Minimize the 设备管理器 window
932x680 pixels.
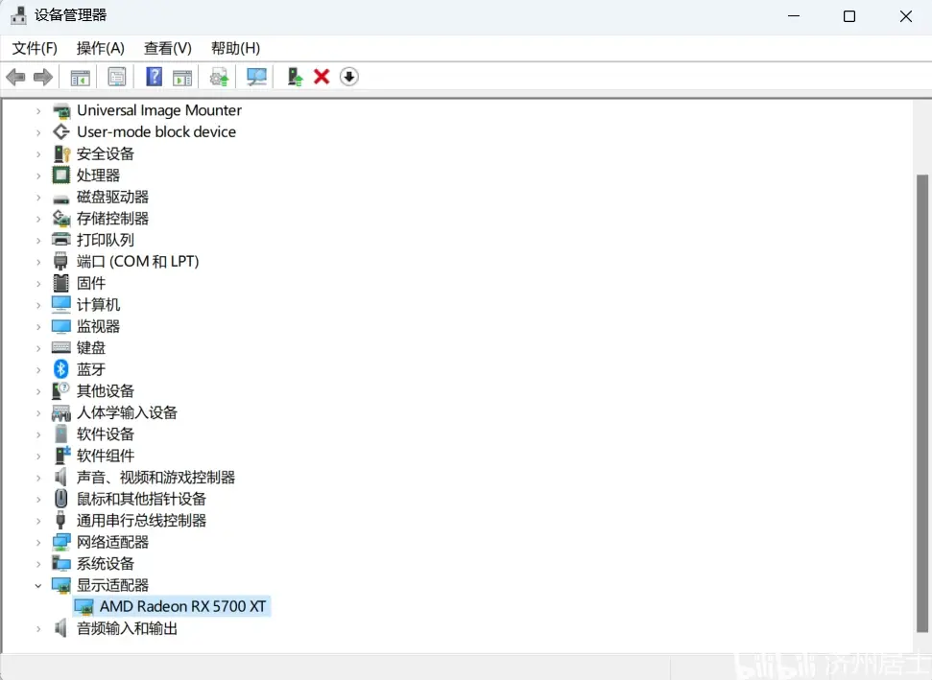tap(794, 16)
